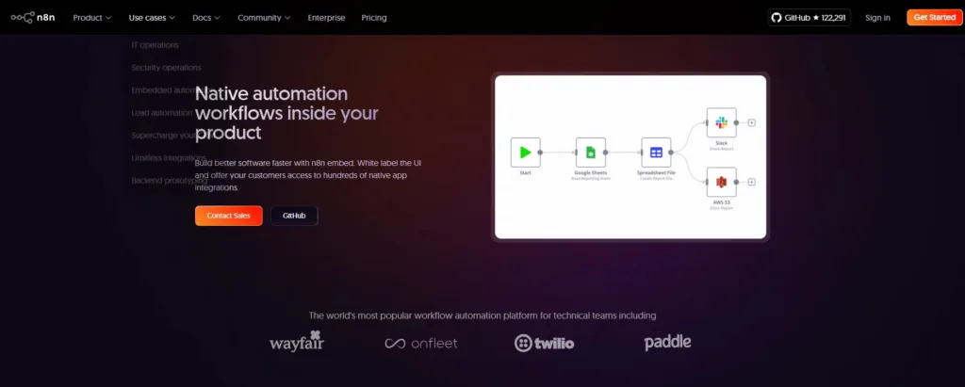
Task: Click the GitHub star count button
Action: (x=809, y=18)
